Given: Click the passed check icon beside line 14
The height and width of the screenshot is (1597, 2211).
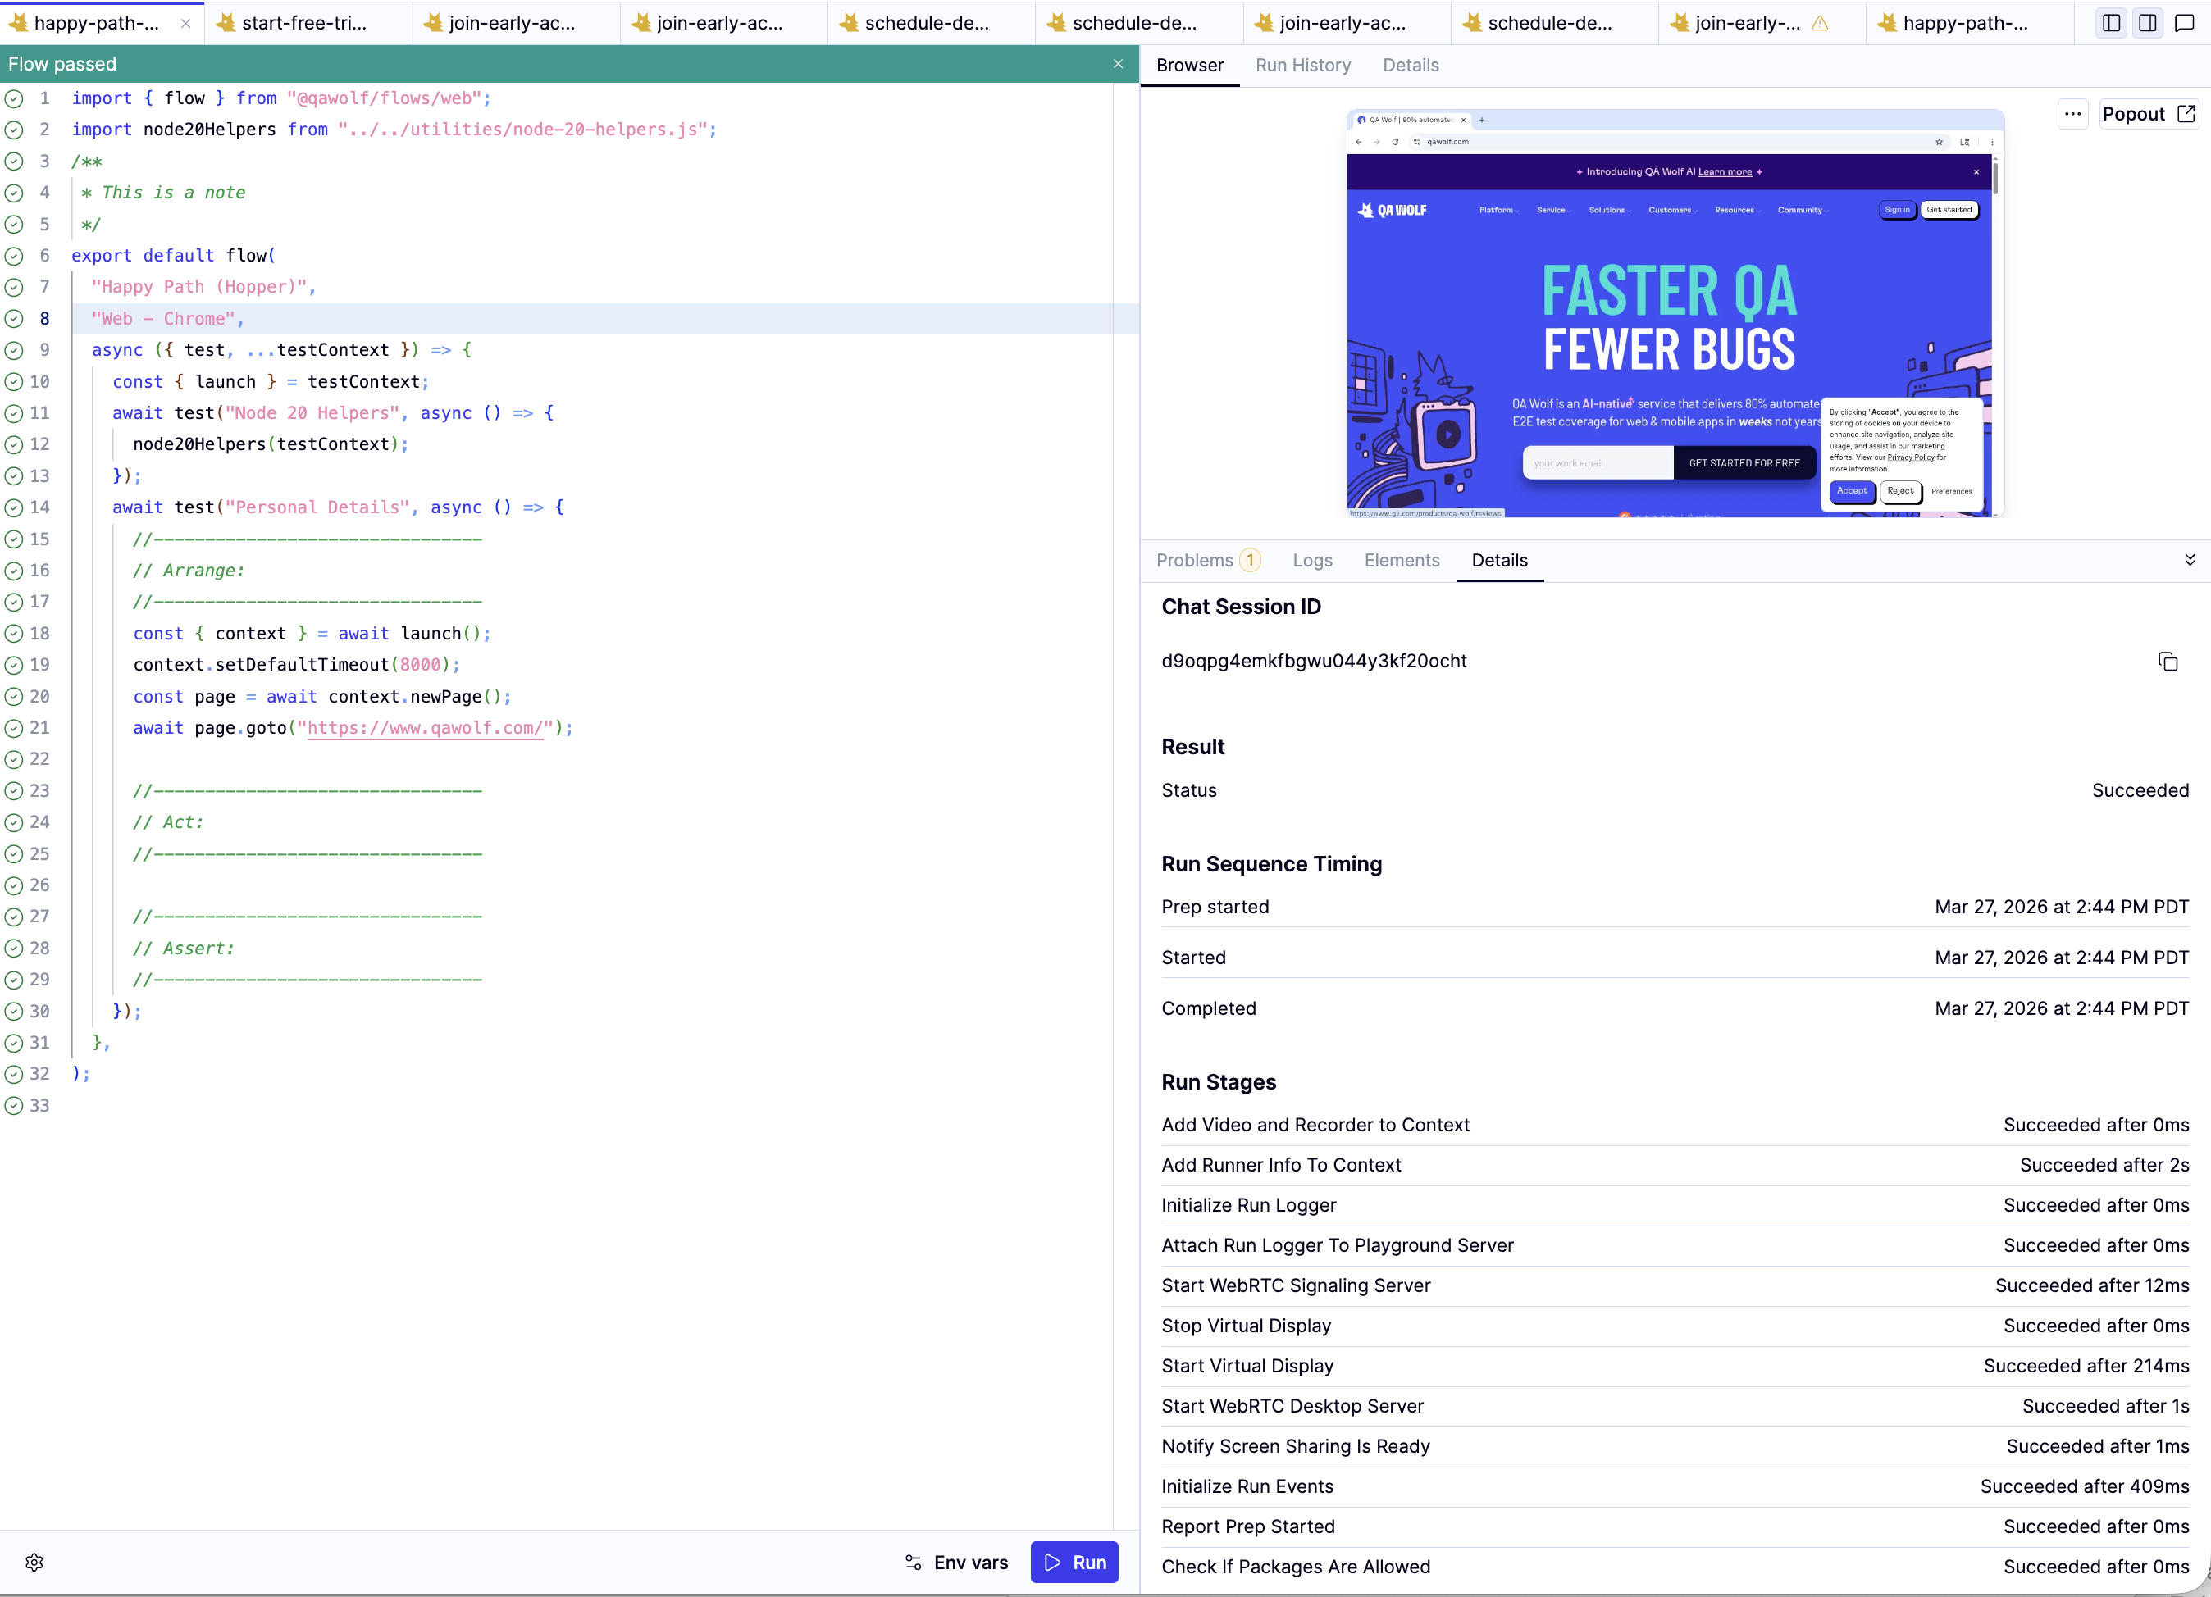Looking at the screenshot, I should [14, 507].
